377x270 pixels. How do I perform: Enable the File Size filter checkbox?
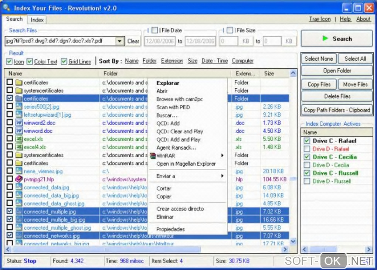[x=230, y=30]
